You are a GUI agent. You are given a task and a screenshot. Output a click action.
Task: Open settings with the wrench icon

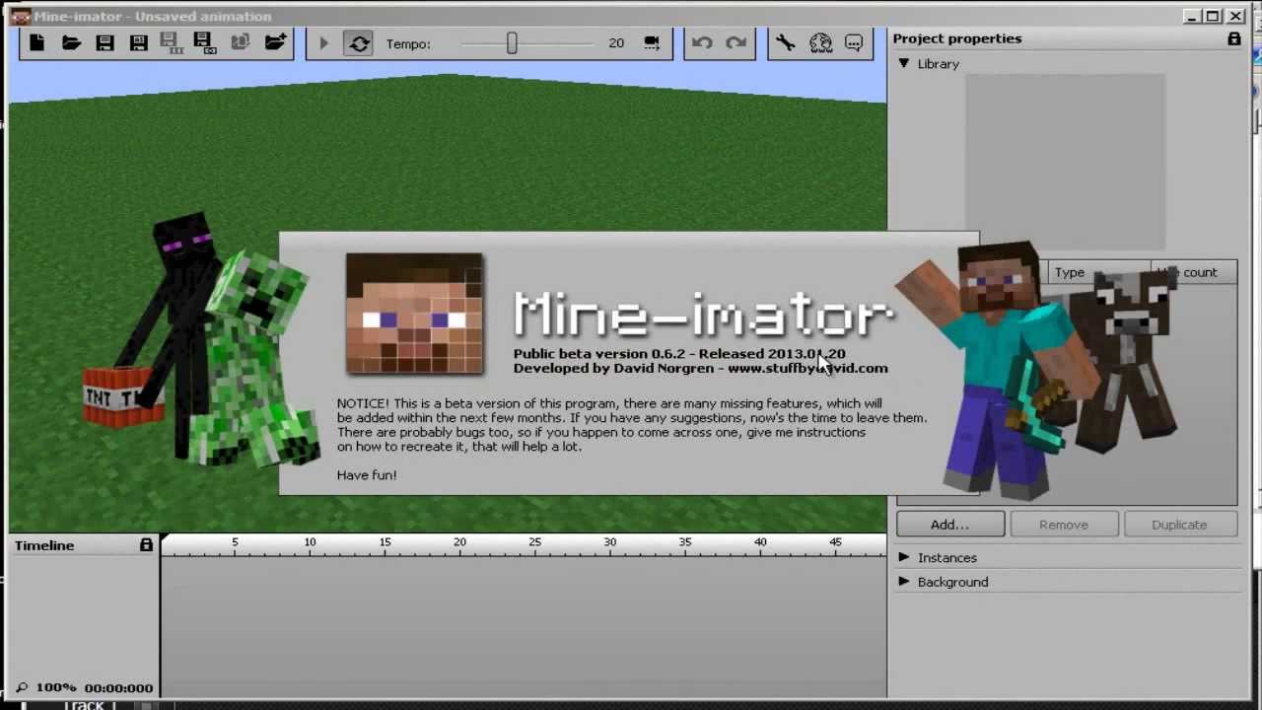click(786, 43)
